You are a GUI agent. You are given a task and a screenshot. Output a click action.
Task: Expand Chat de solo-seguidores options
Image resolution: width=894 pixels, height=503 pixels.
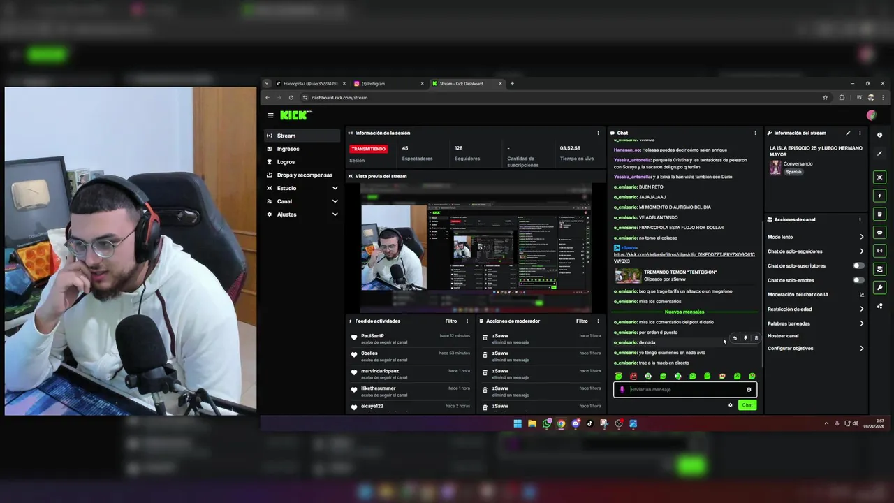coord(861,251)
